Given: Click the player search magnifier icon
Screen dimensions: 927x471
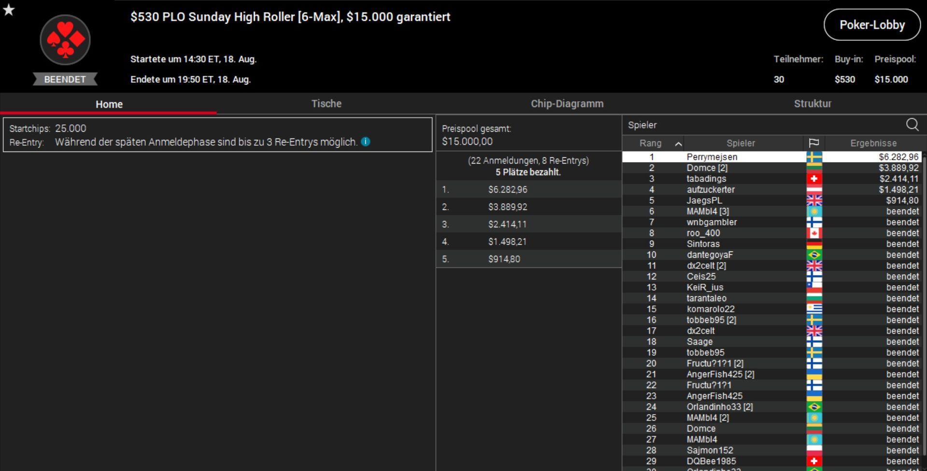Looking at the screenshot, I should click(x=912, y=125).
